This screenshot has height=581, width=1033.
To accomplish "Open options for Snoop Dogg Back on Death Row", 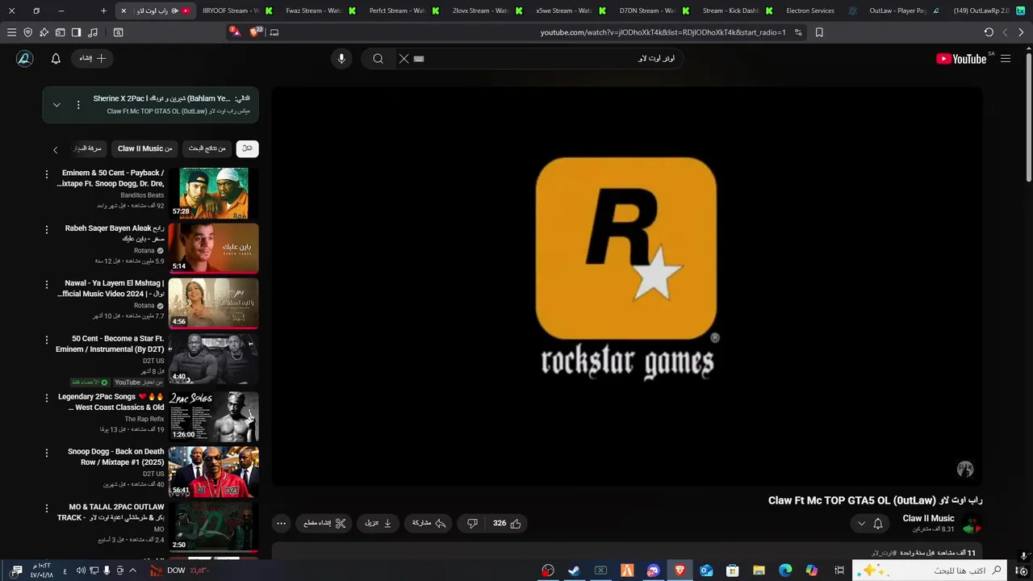I will (46, 453).
